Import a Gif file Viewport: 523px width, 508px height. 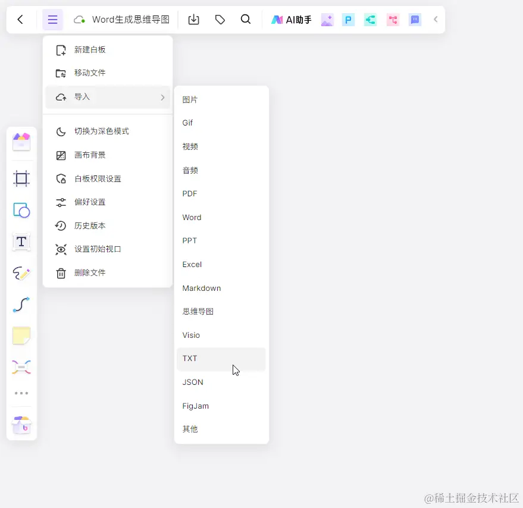[x=221, y=123]
